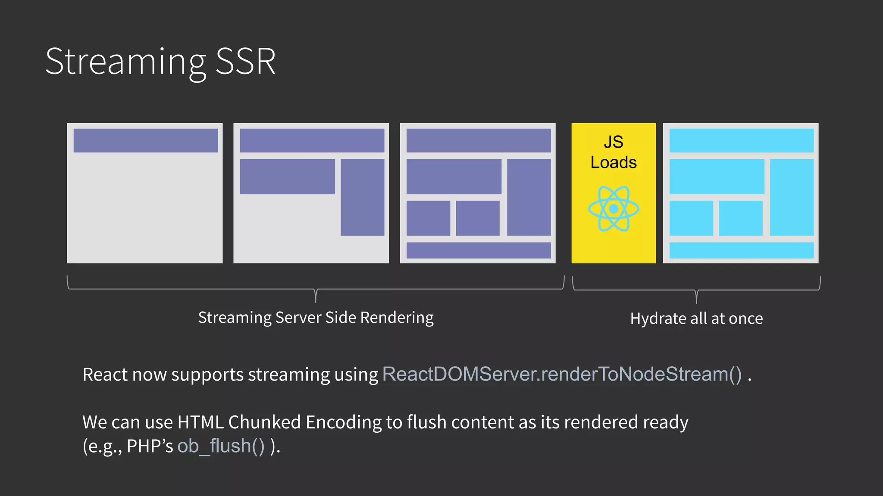The width and height of the screenshot is (883, 496).
Task: Click ReactDOMServer.renderToNodeStream() code text
Action: [x=562, y=374]
